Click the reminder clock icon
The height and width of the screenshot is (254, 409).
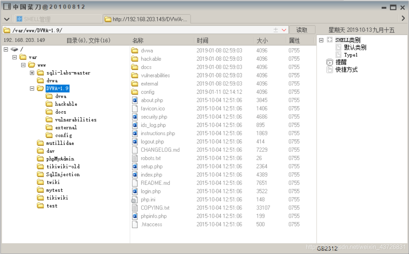[330, 62]
